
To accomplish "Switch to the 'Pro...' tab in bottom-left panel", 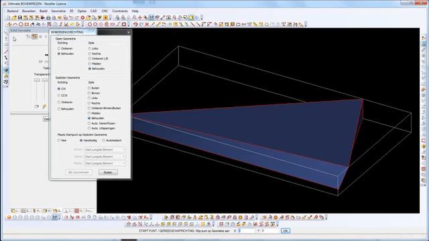I will click(89, 211).
